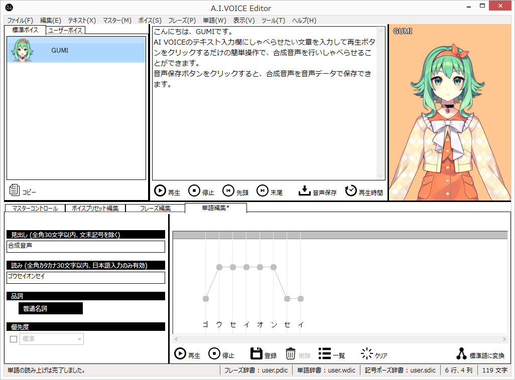This screenshot has width=515, height=380.
Task: Jump to the start with 先頭 icon
Action: coord(228,191)
